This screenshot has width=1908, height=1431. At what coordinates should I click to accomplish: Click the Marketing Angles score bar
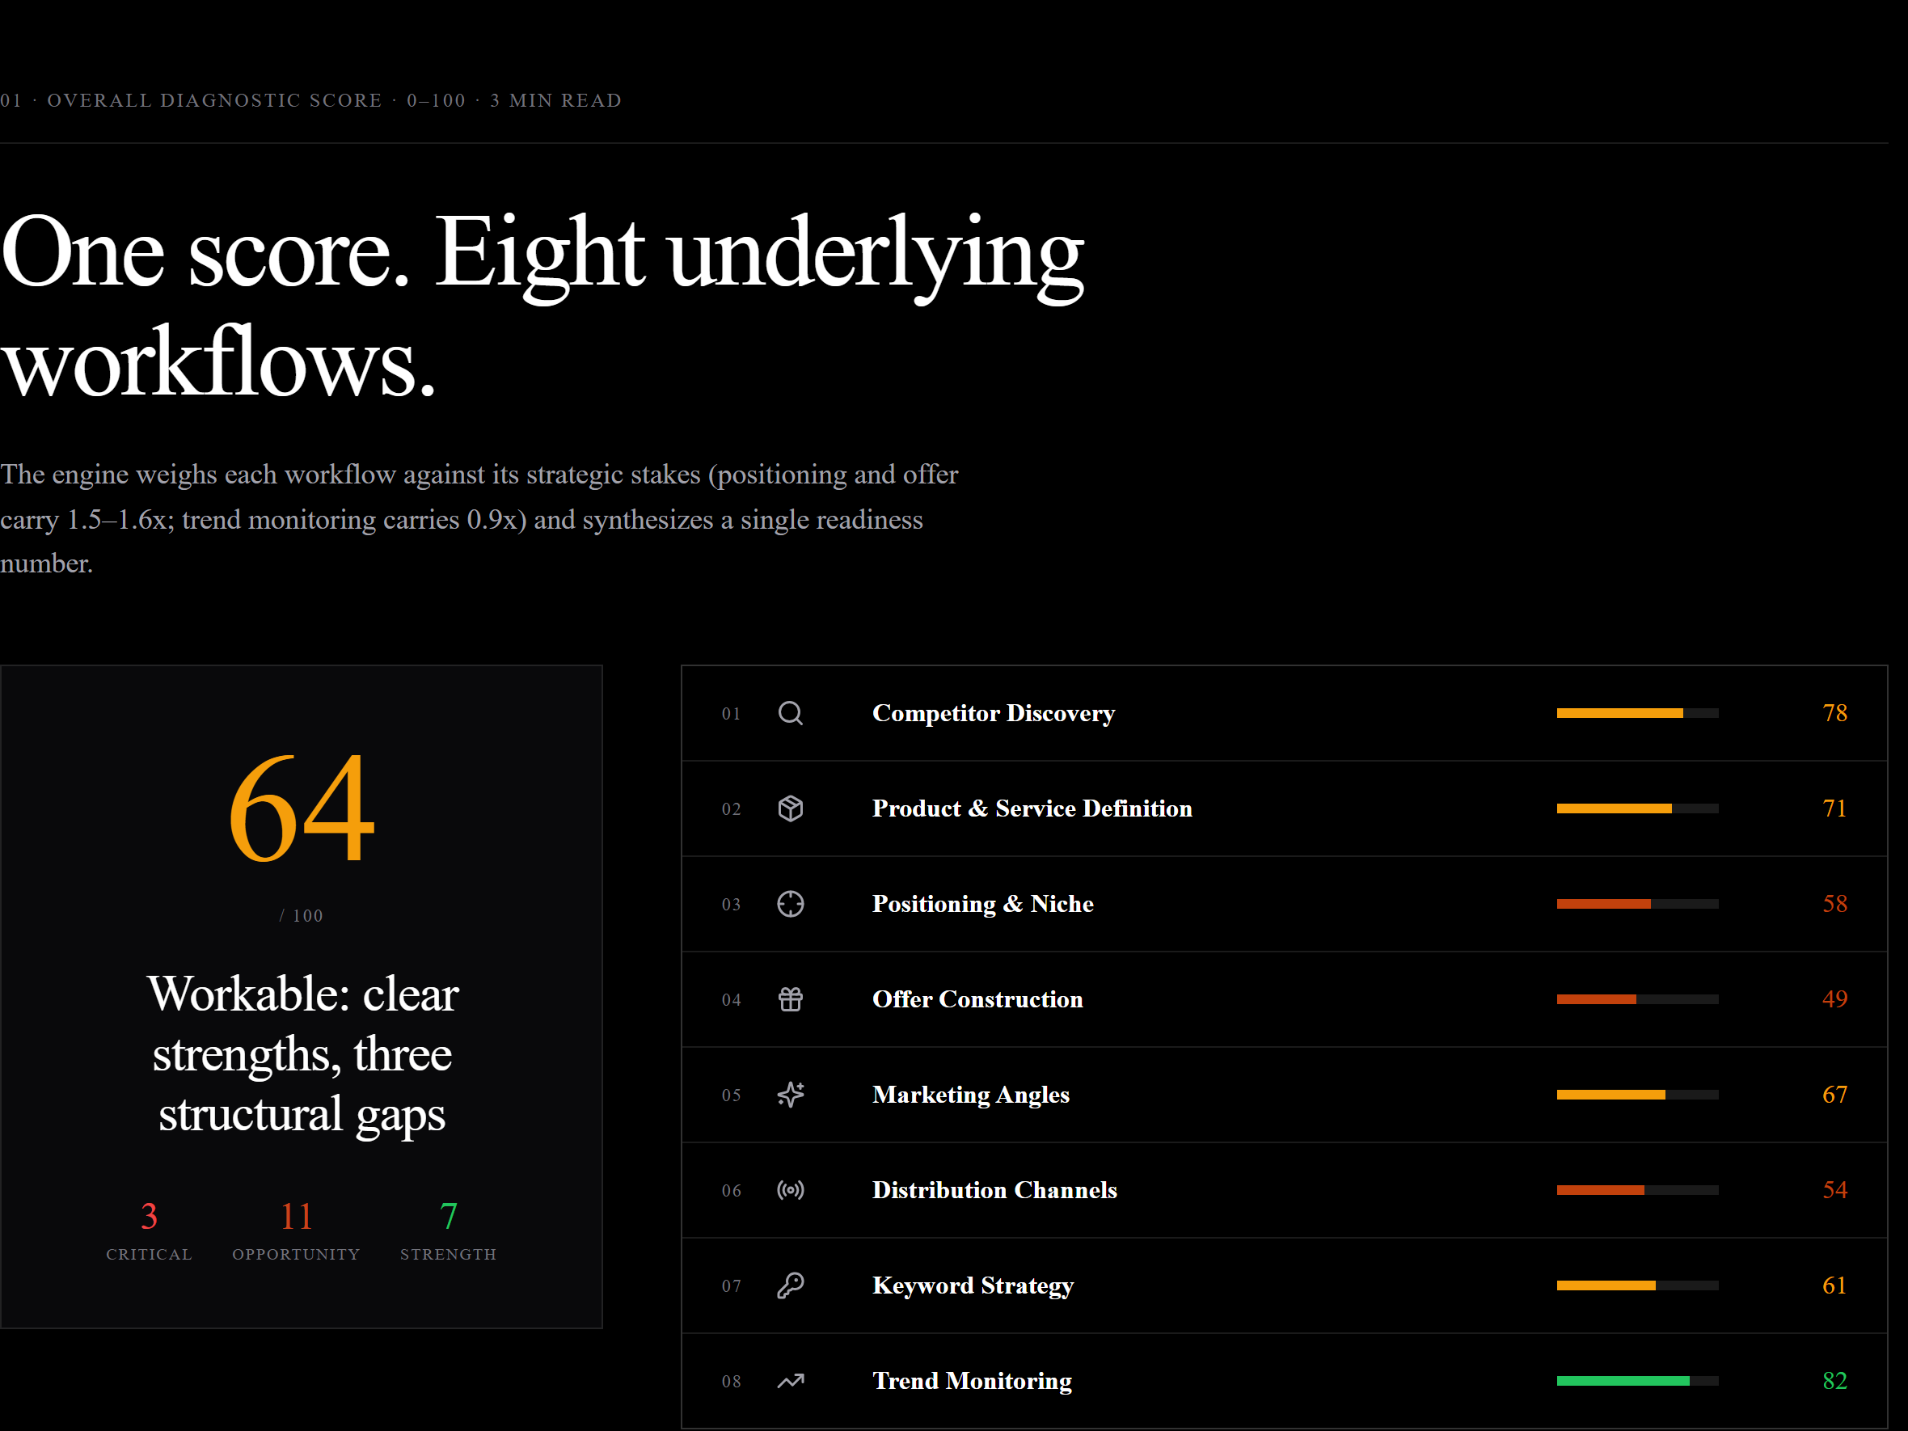point(1637,1095)
